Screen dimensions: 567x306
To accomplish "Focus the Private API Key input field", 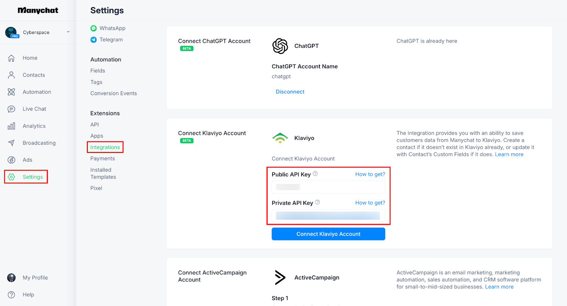I will pos(328,215).
